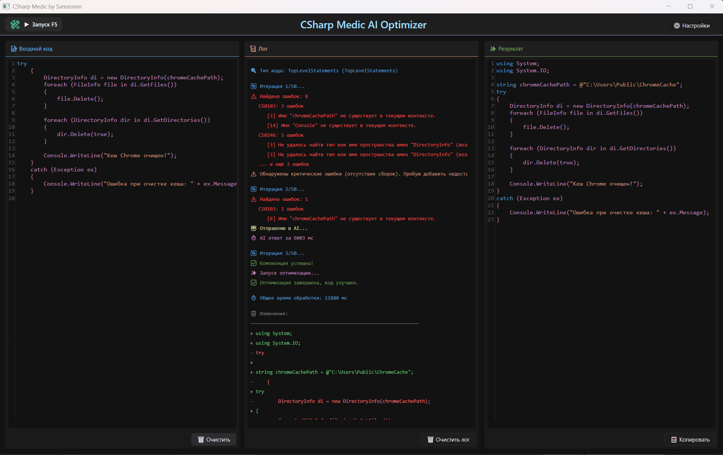Click the Результат panel puzzle icon
The height and width of the screenshot is (455, 723).
pyautogui.click(x=493, y=49)
